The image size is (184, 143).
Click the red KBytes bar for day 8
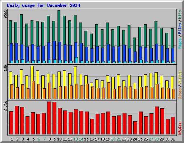(x=49, y=118)
